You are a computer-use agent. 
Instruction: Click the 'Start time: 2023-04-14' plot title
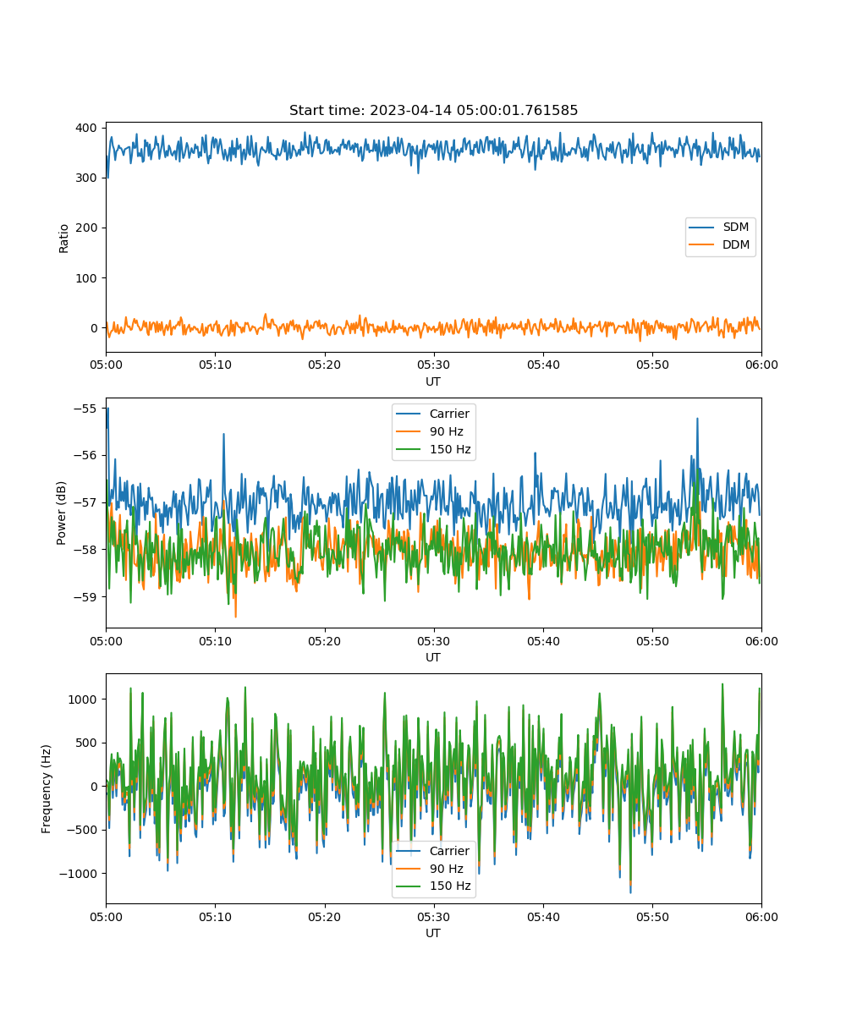tap(433, 111)
